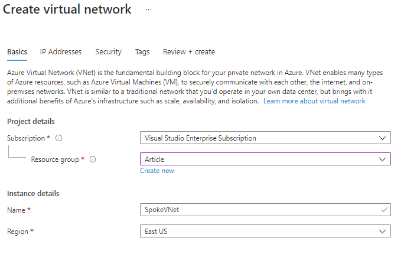Click the Article resource group value
Screen dimensions: 417x254
click(155, 159)
